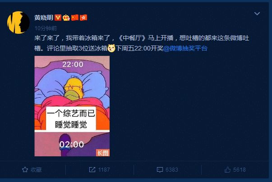Image resolution: width=272 pixels, height=182 pixels.
Task: Click the orange V verified badge
Action: coord(58,18)
